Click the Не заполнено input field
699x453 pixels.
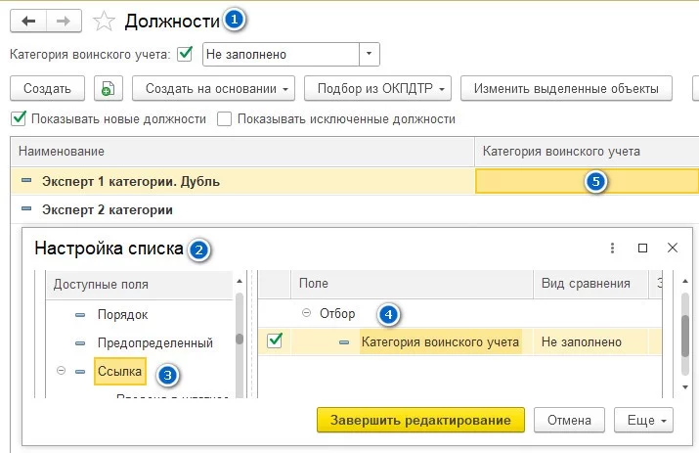281,55
